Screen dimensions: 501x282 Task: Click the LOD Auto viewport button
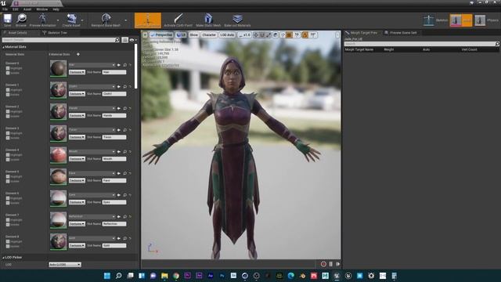tap(227, 34)
